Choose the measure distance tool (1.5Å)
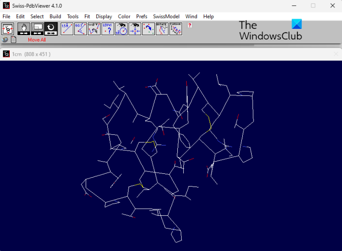The height and width of the screenshot is (251, 342). point(67,29)
